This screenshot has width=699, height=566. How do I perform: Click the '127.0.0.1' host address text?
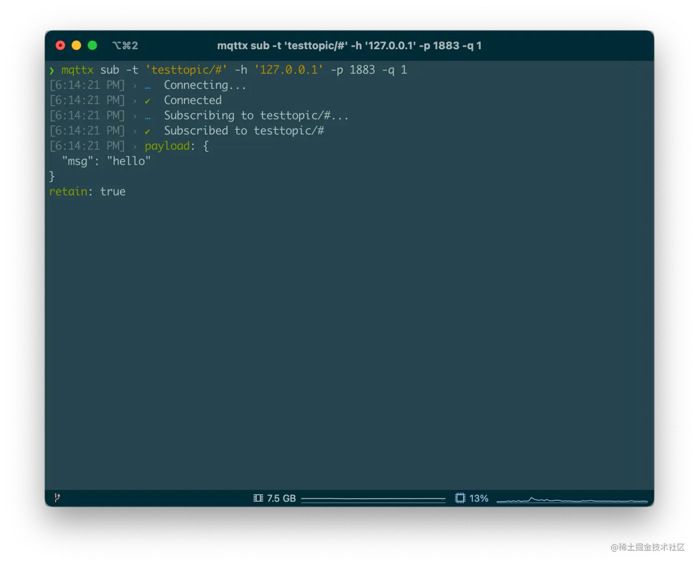289,70
